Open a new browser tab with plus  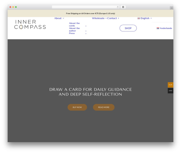pyautogui.click(x=172, y=8)
